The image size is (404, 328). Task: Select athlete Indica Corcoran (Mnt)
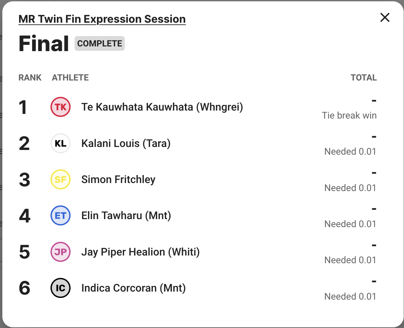coord(133,288)
